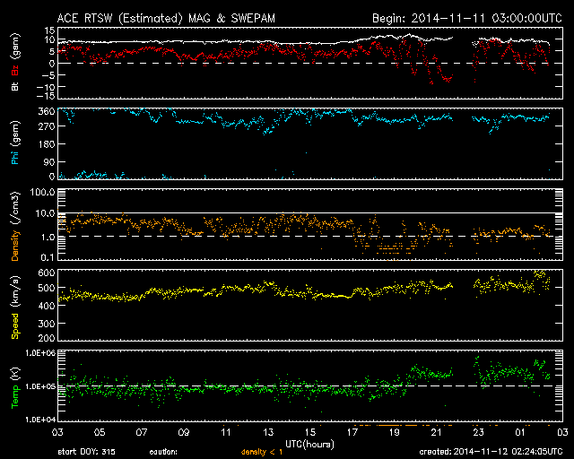Click the yellow Speed (km/s) axis label
The height and width of the screenshot is (459, 574).
(x=13, y=303)
